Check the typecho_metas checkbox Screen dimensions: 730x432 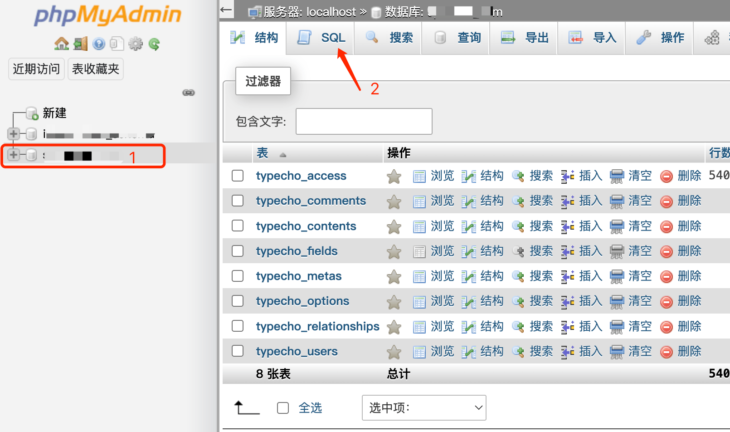238,276
